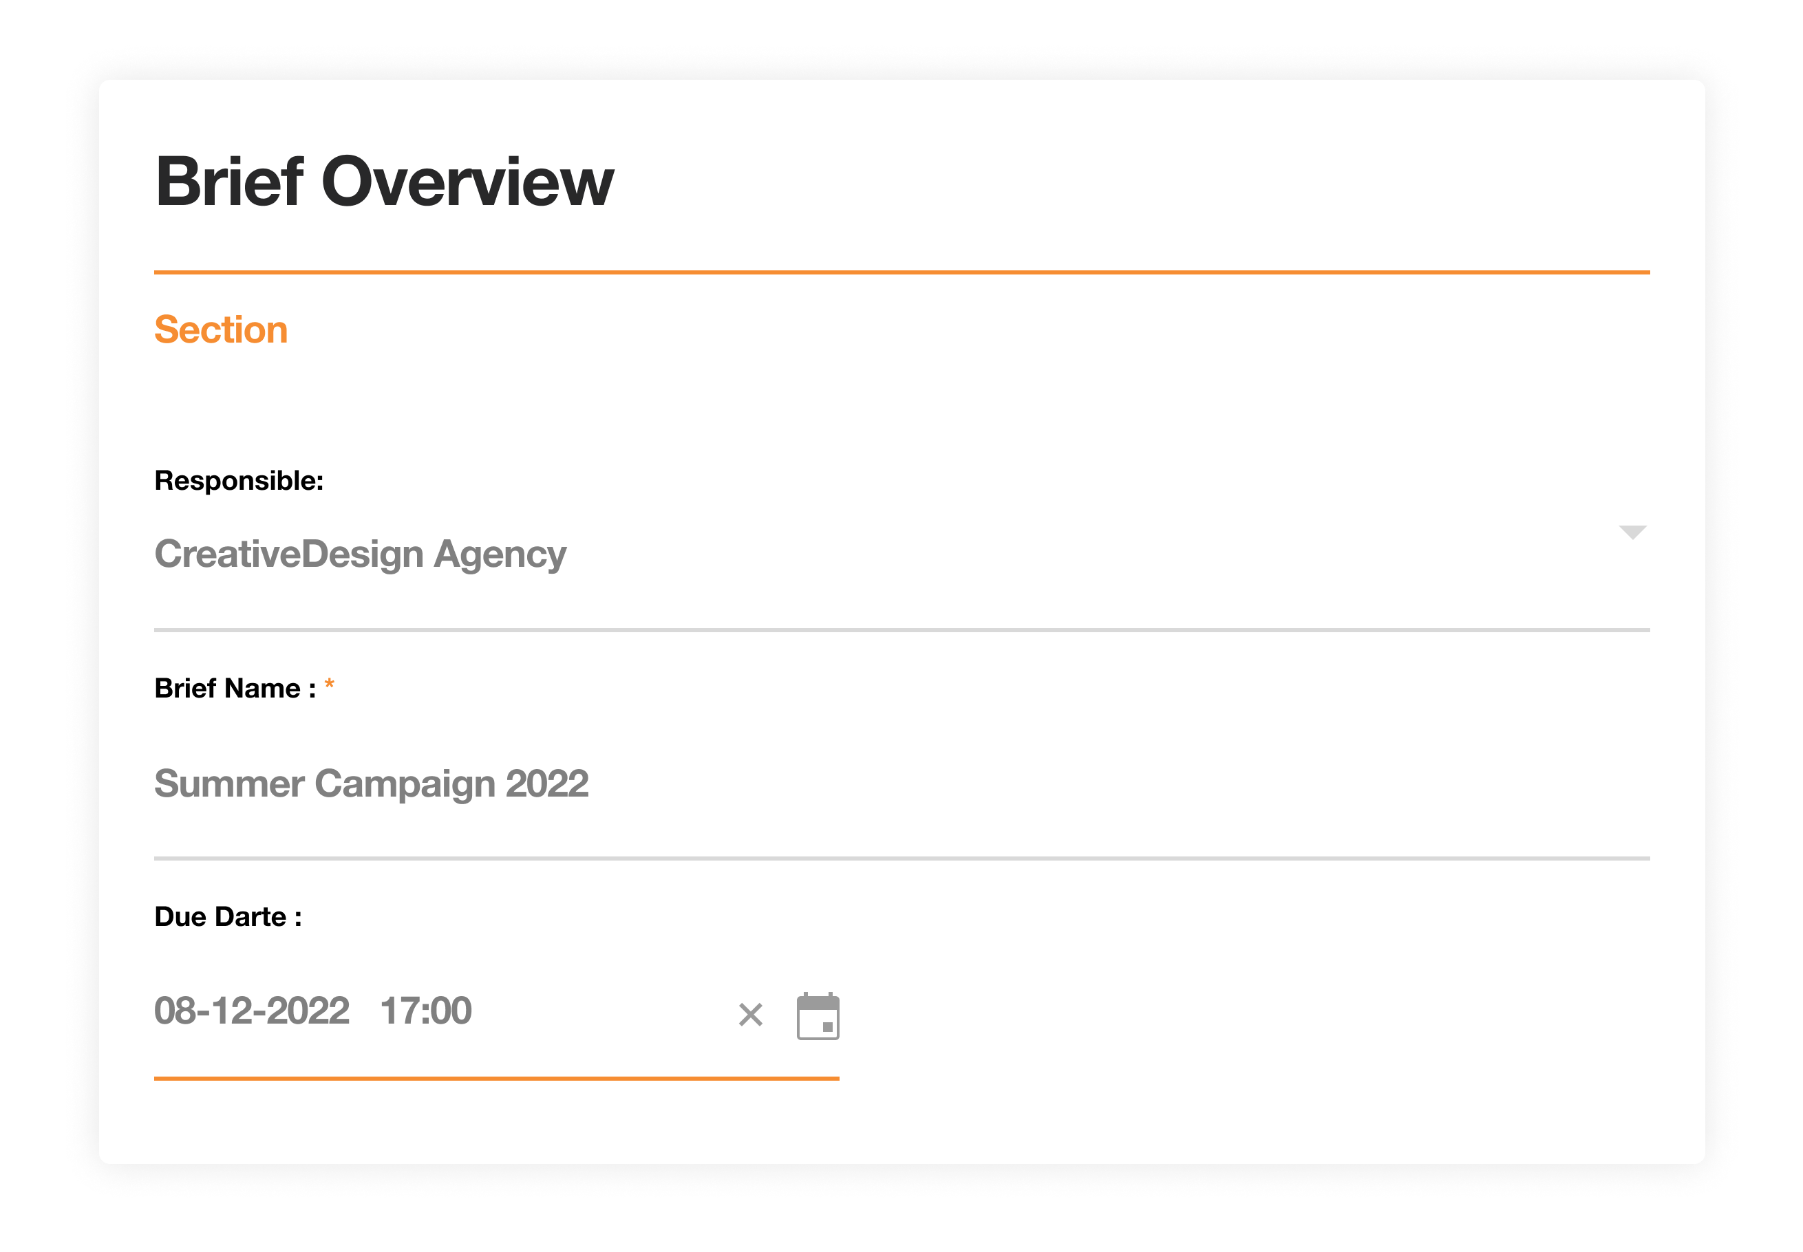Click the orange Section heading

220,330
